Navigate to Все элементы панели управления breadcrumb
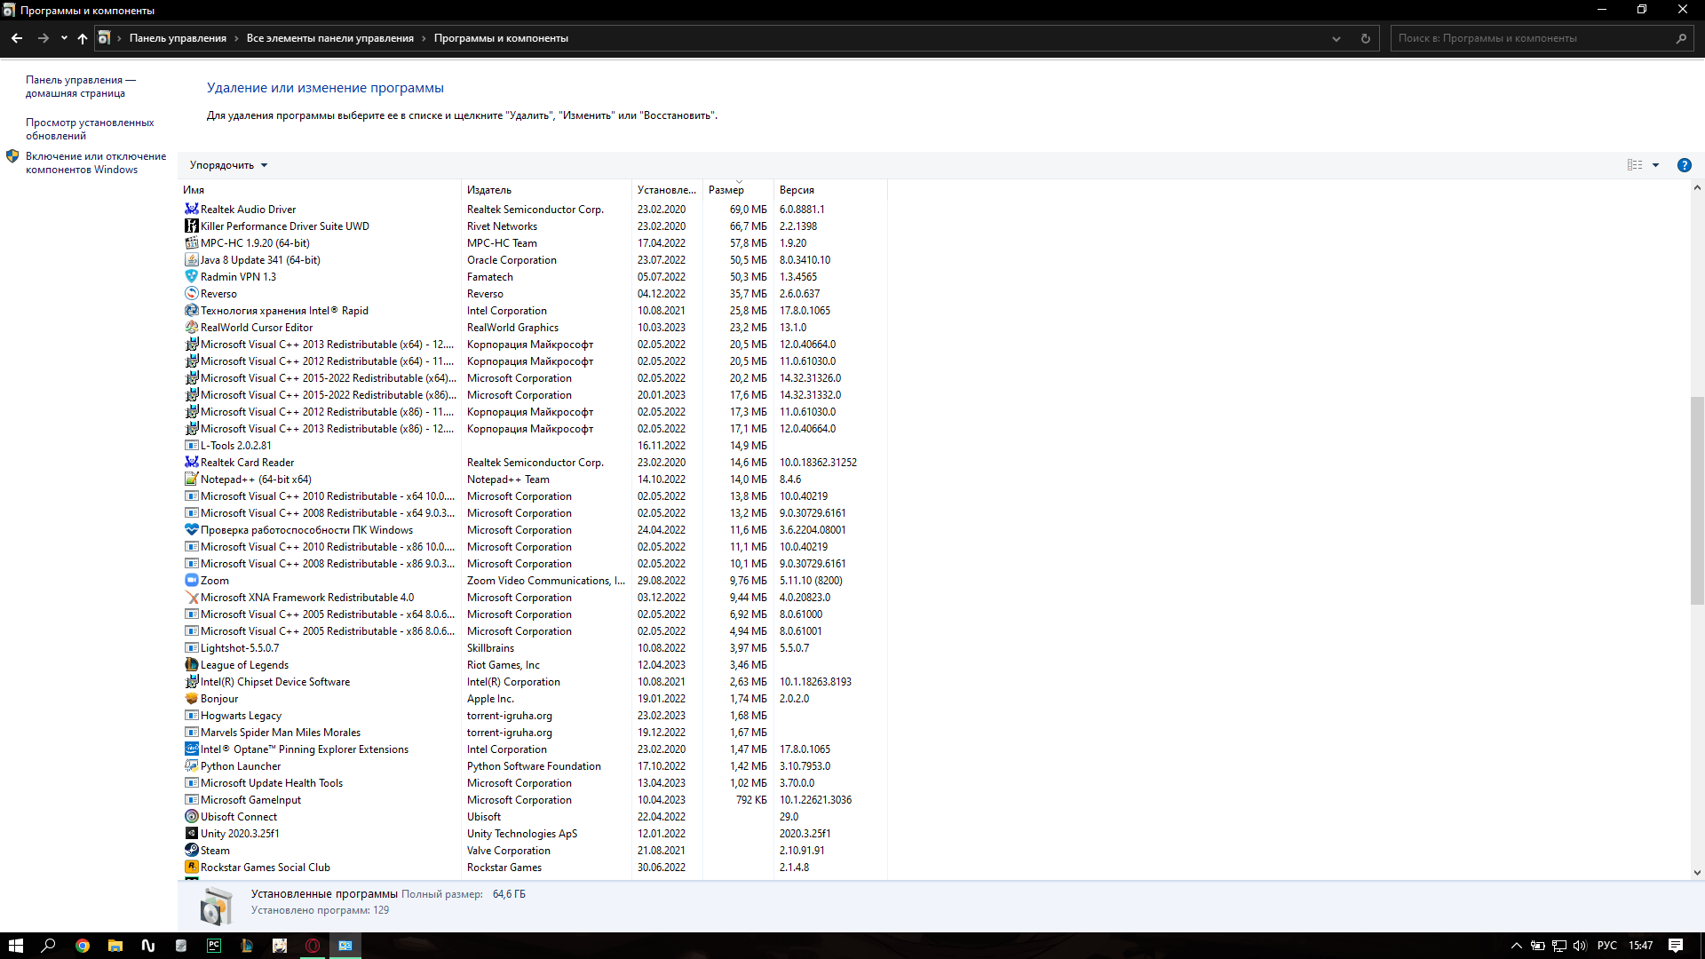The width and height of the screenshot is (1705, 959). [x=330, y=38]
